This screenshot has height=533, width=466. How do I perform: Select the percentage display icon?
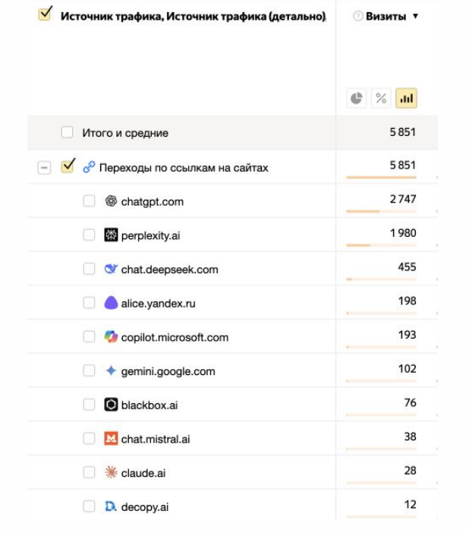(382, 99)
